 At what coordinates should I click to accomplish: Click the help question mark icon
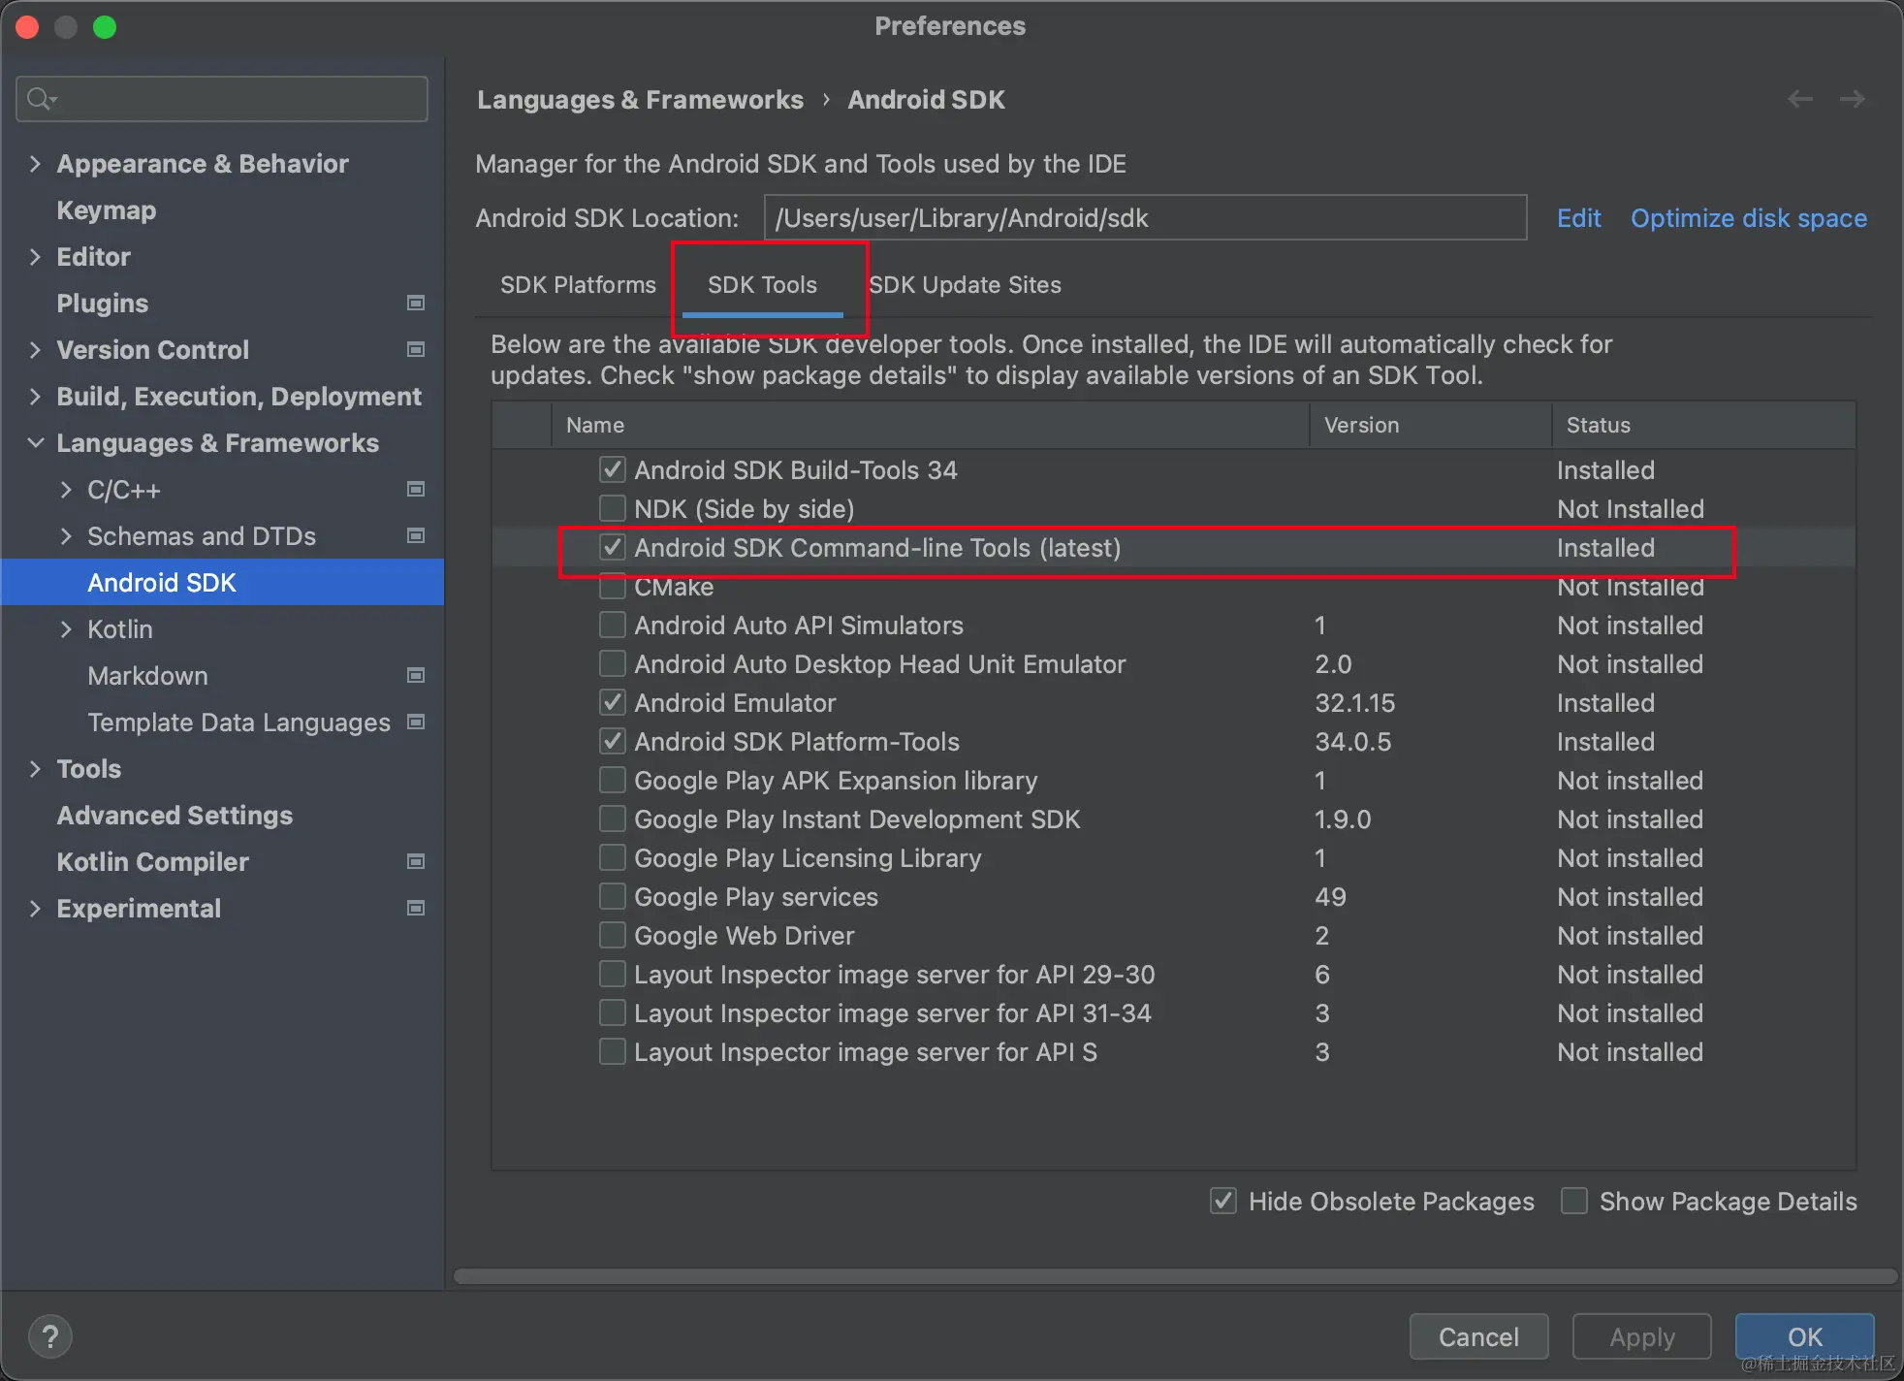(x=50, y=1336)
